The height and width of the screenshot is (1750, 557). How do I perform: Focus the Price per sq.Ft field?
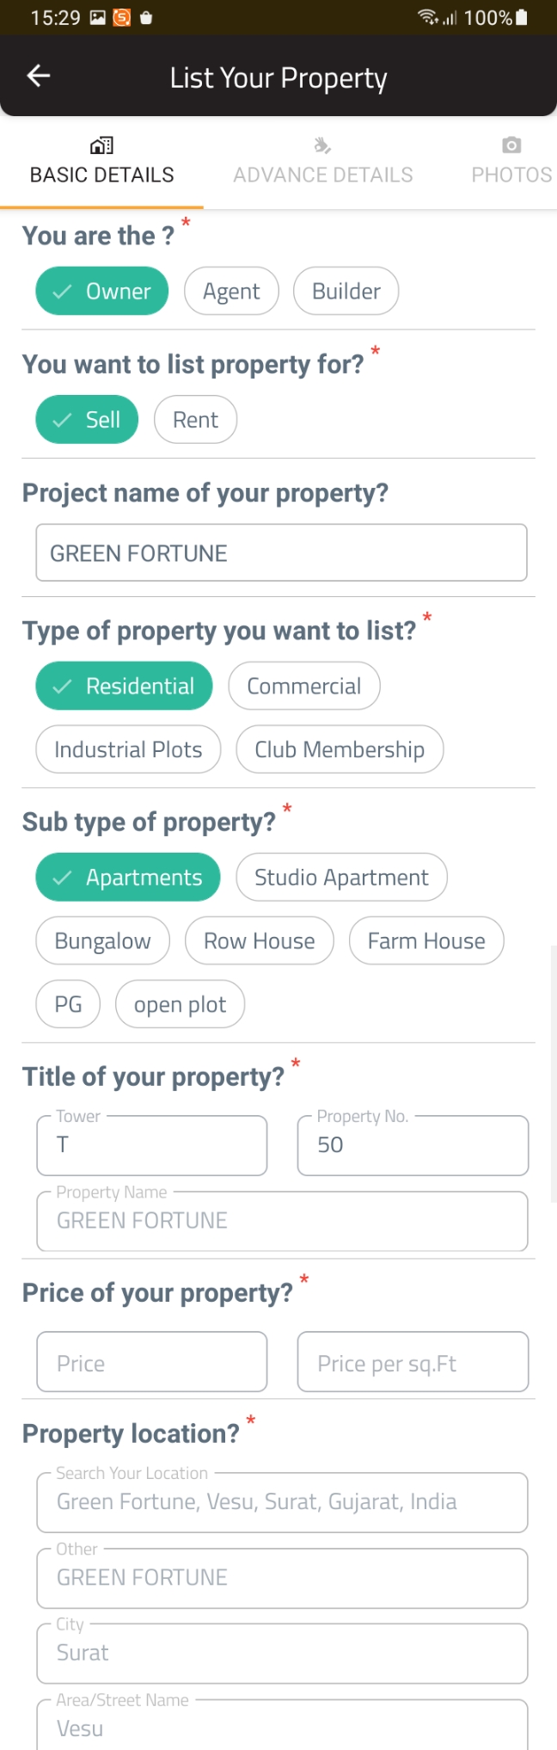[x=413, y=1363]
